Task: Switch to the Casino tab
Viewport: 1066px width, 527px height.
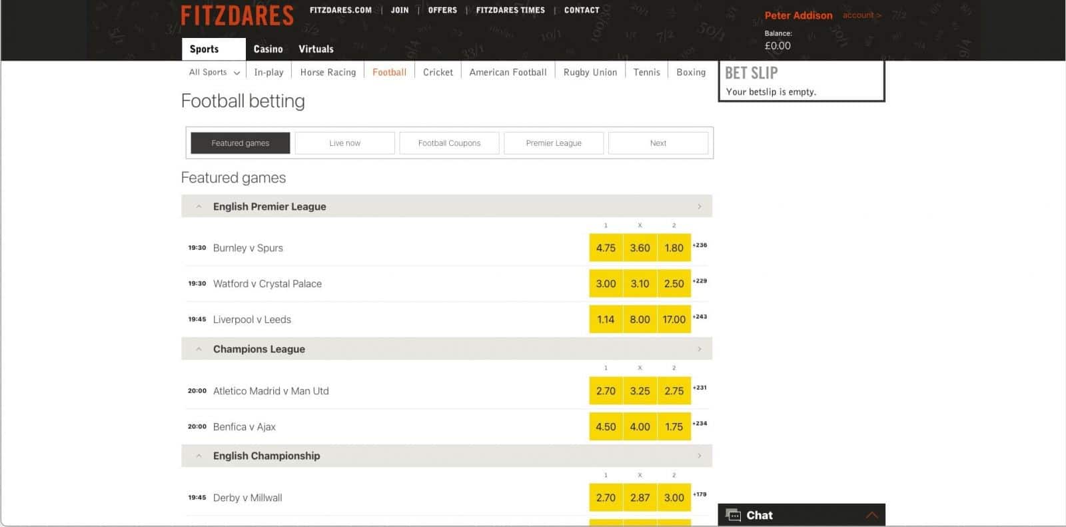Action: [x=268, y=49]
